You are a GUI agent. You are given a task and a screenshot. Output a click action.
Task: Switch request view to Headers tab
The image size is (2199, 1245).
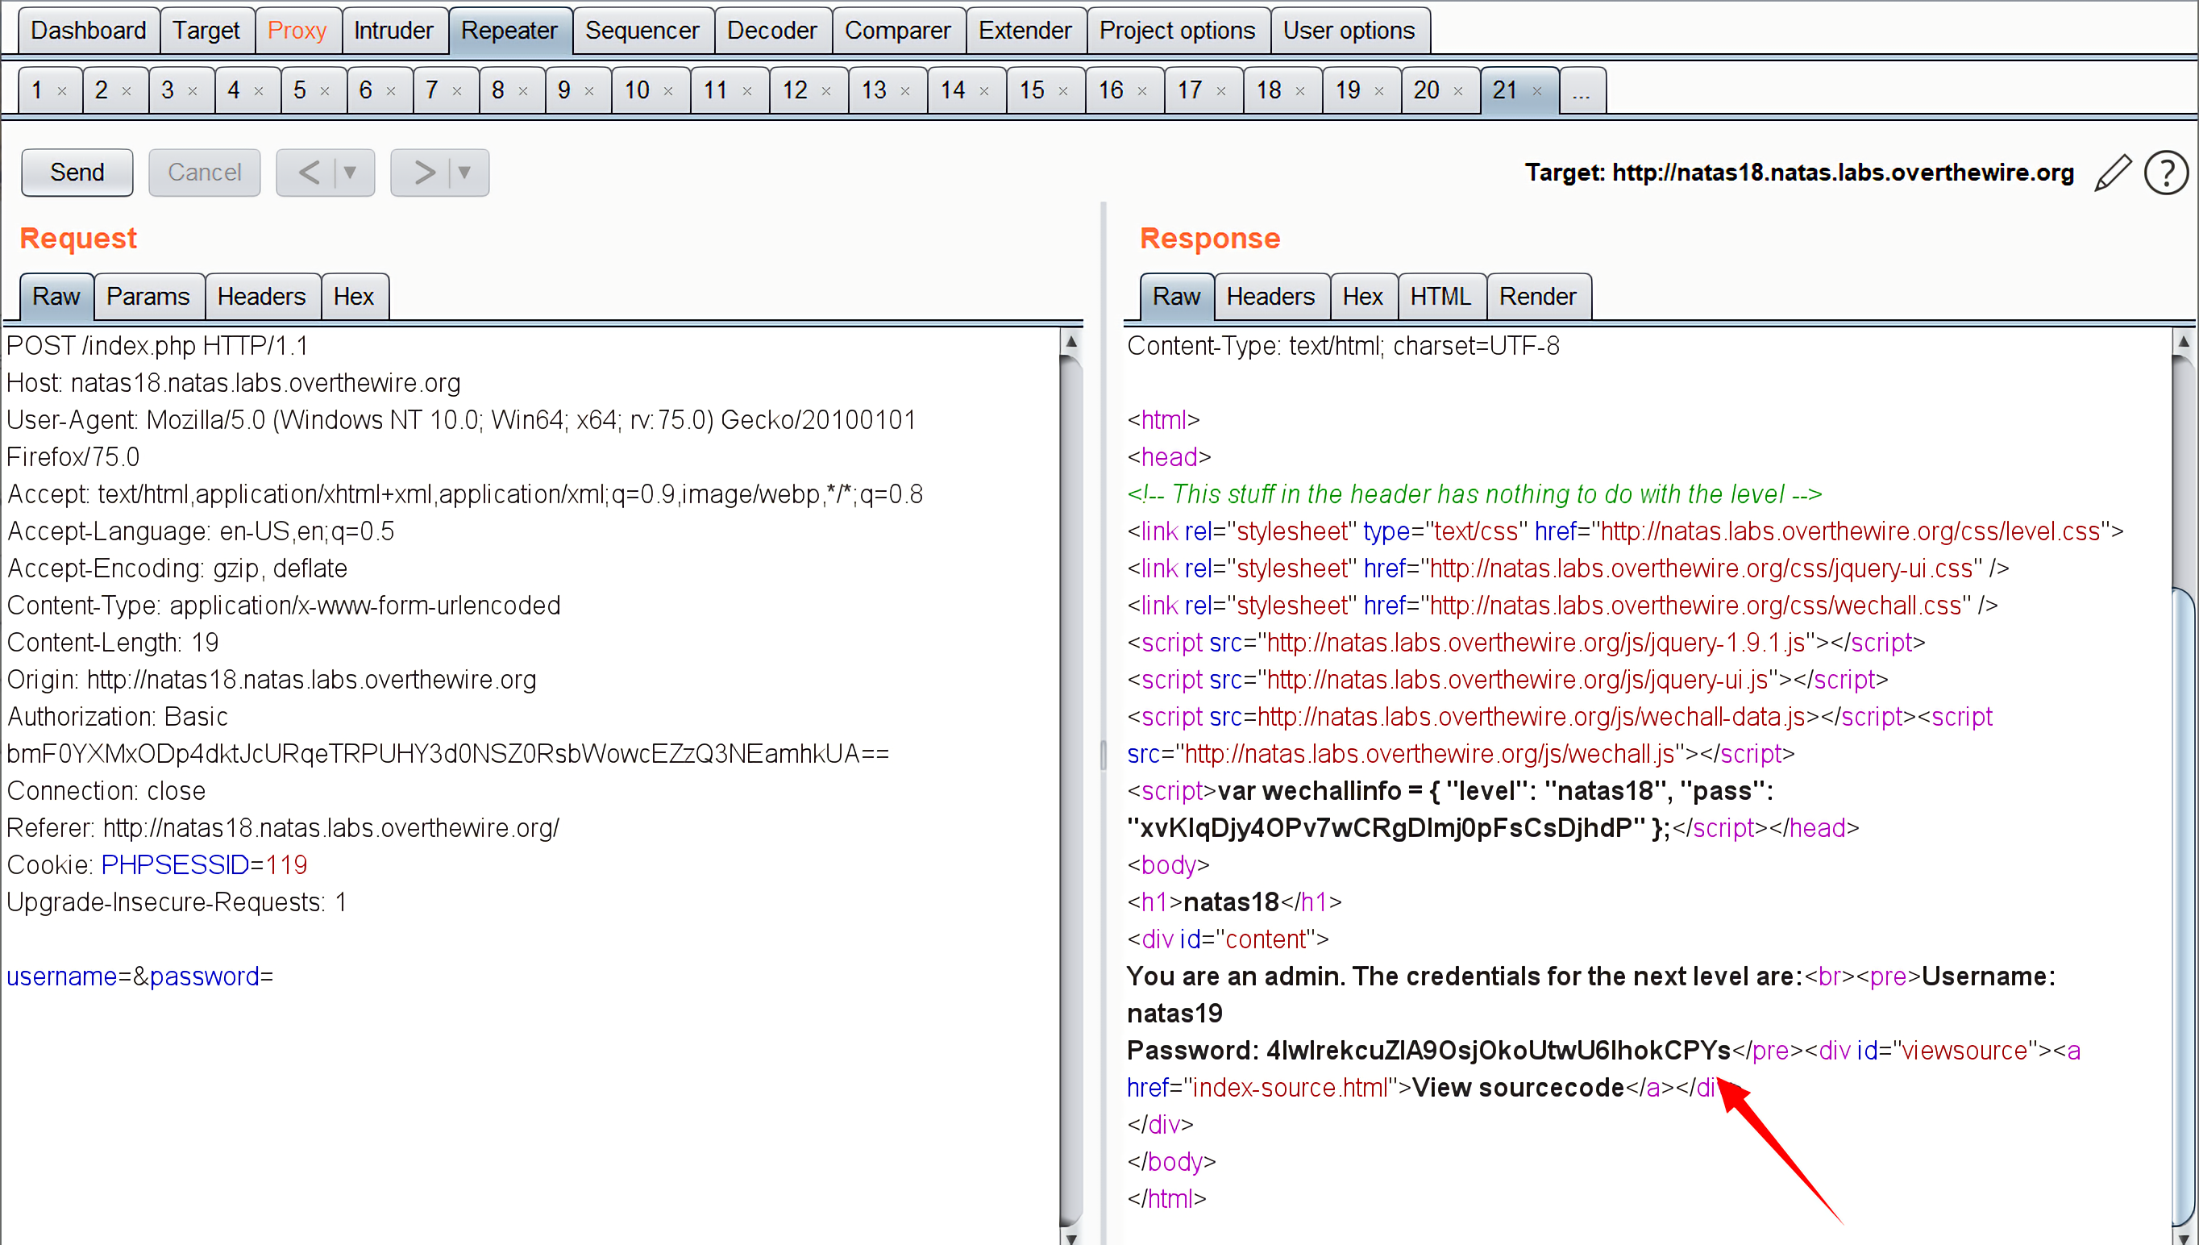[262, 297]
